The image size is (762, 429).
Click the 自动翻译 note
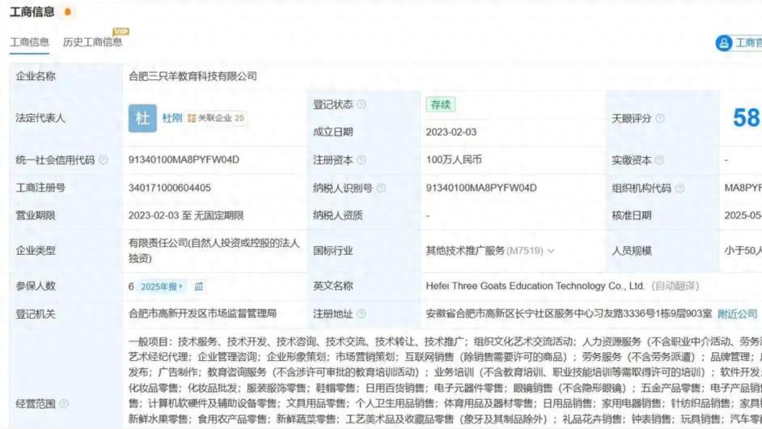(675, 286)
